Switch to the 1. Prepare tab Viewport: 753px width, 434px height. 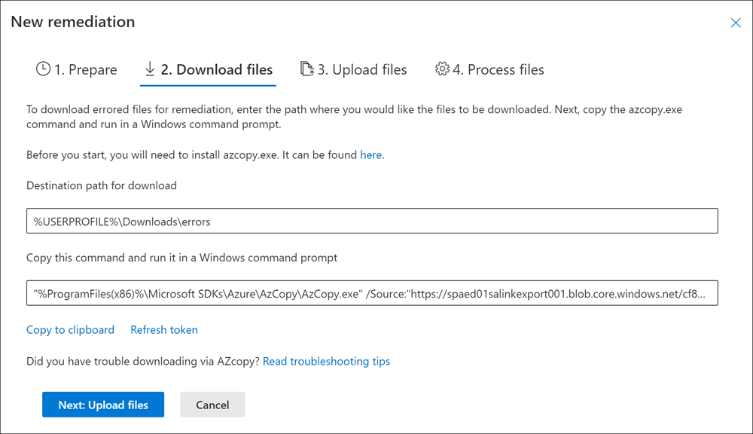[x=84, y=69]
